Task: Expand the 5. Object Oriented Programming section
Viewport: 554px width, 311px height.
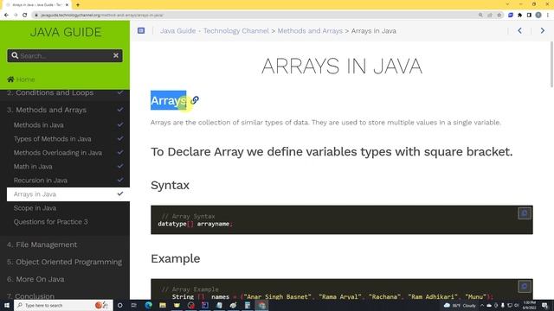Action: [x=65, y=262]
